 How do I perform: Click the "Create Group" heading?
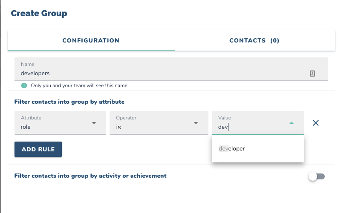pyautogui.click(x=39, y=13)
